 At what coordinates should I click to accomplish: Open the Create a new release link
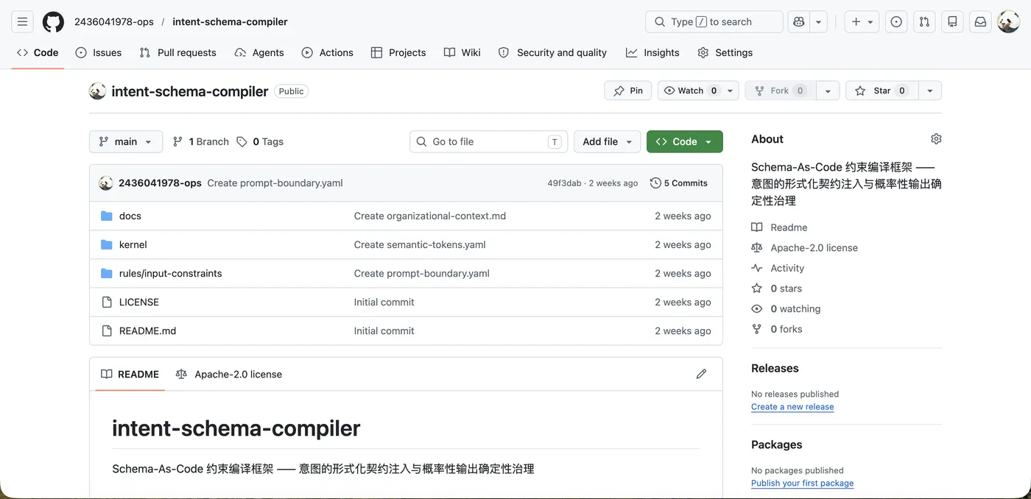pos(792,407)
